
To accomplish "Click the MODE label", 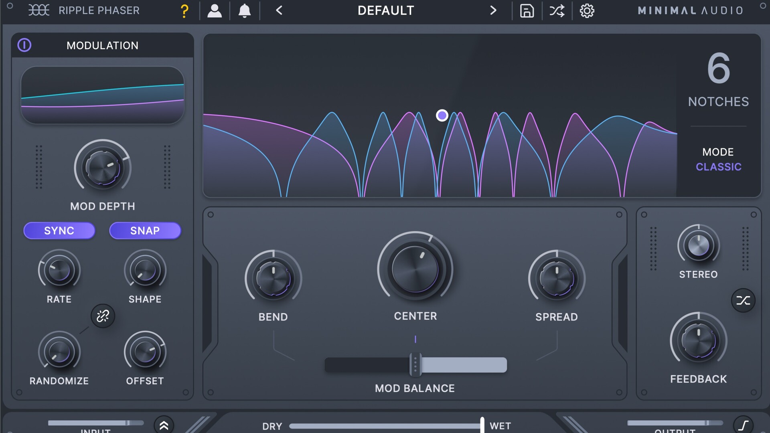I will (x=718, y=152).
